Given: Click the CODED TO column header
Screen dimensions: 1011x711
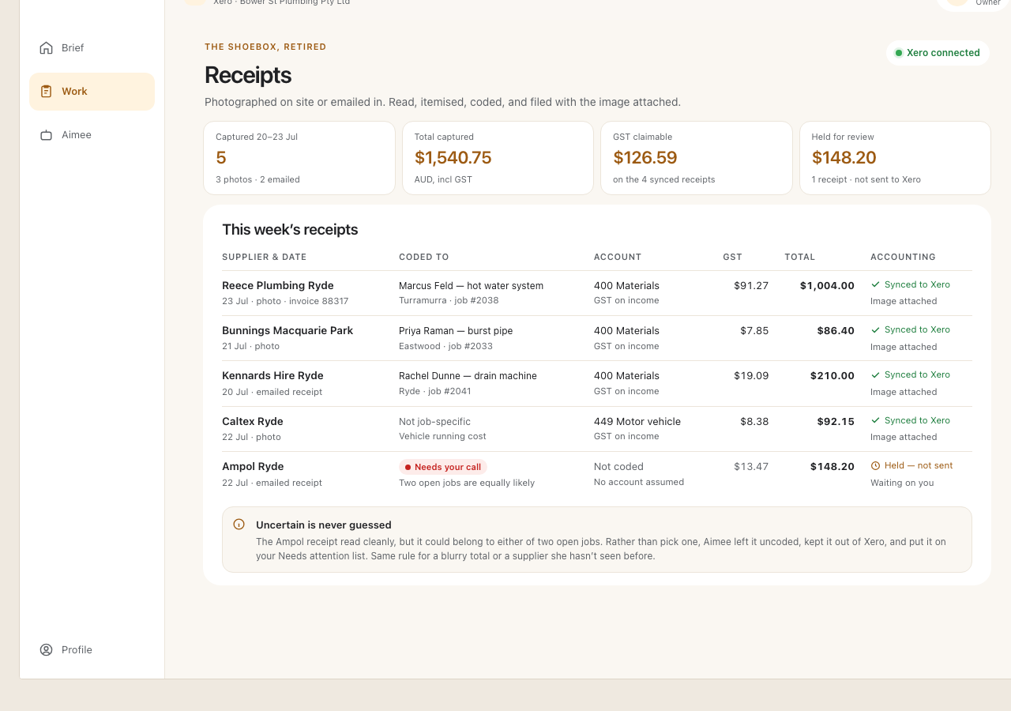Looking at the screenshot, I should 423,257.
